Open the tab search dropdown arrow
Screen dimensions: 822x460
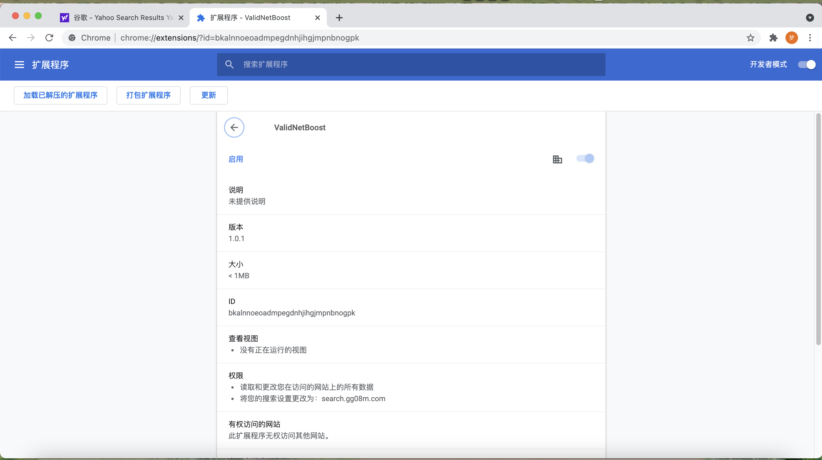tap(809, 17)
